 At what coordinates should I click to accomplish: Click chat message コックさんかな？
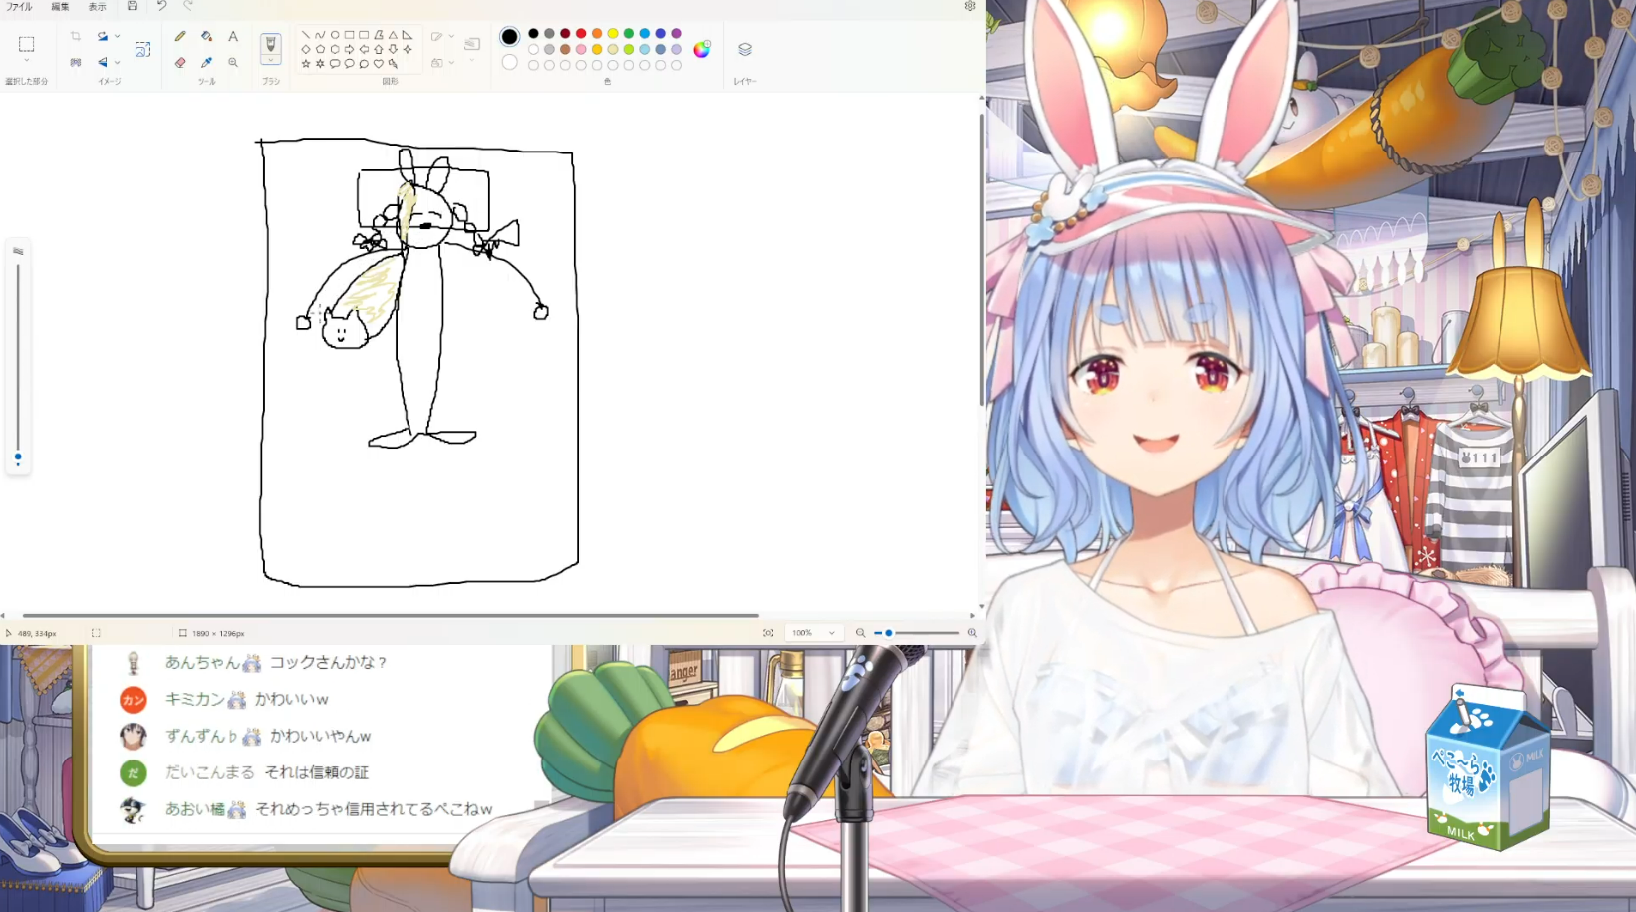tap(329, 662)
